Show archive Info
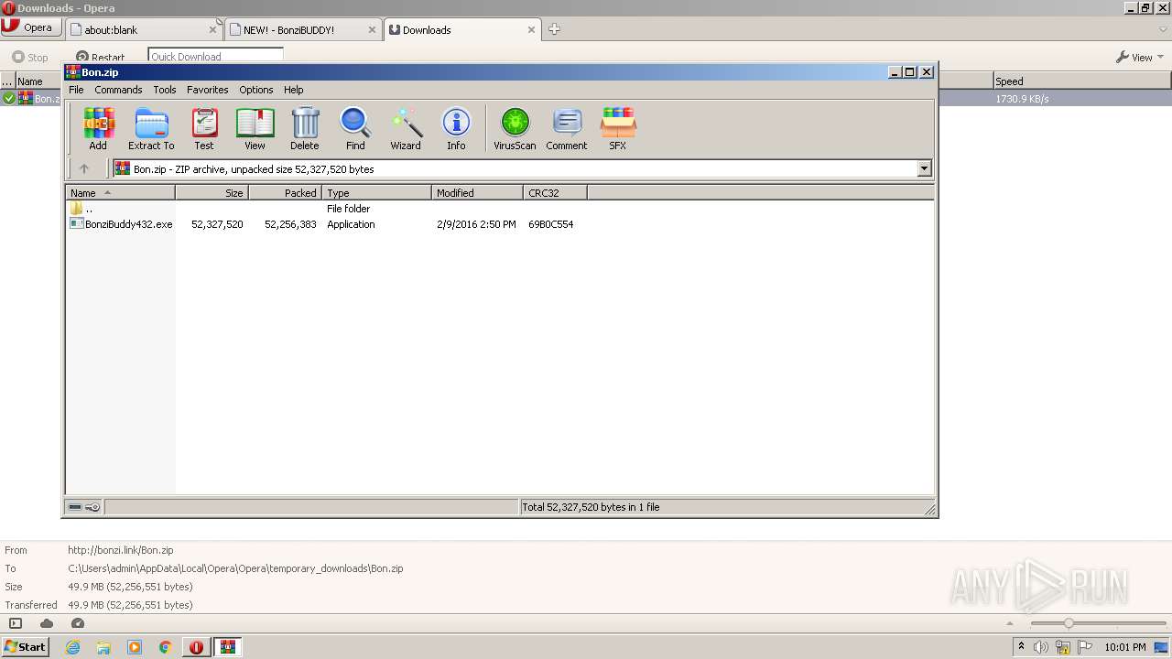The height and width of the screenshot is (659, 1172). tap(456, 129)
